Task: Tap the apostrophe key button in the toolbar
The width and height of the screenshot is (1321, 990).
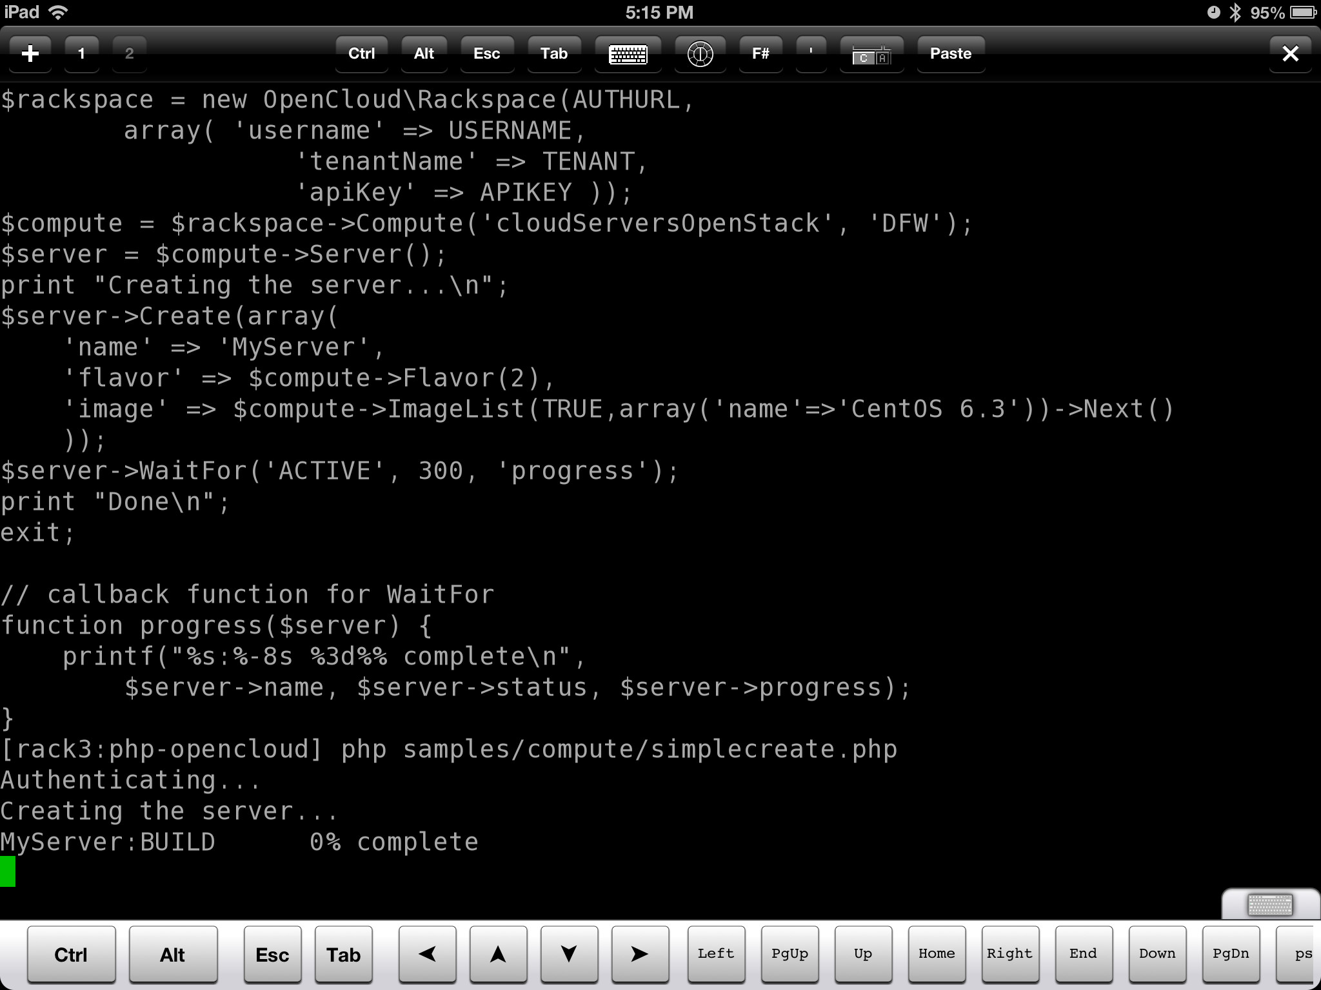Action: coord(811,54)
